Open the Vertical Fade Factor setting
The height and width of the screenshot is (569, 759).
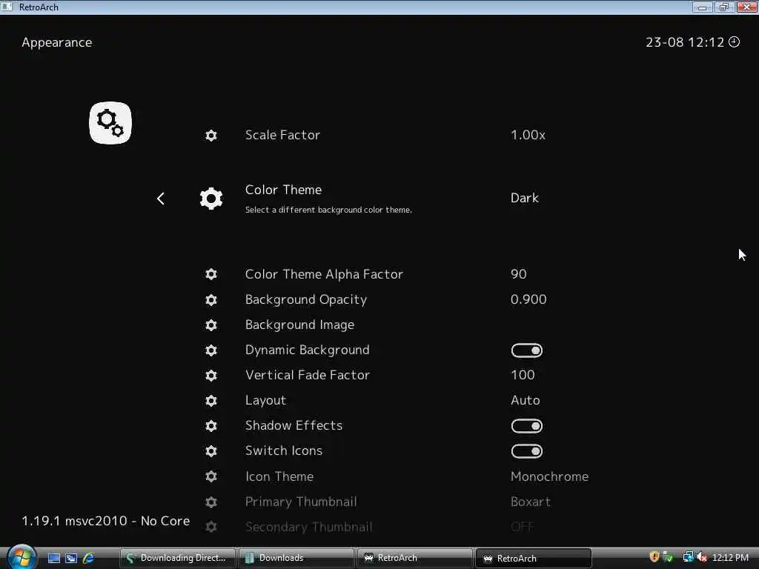point(308,375)
